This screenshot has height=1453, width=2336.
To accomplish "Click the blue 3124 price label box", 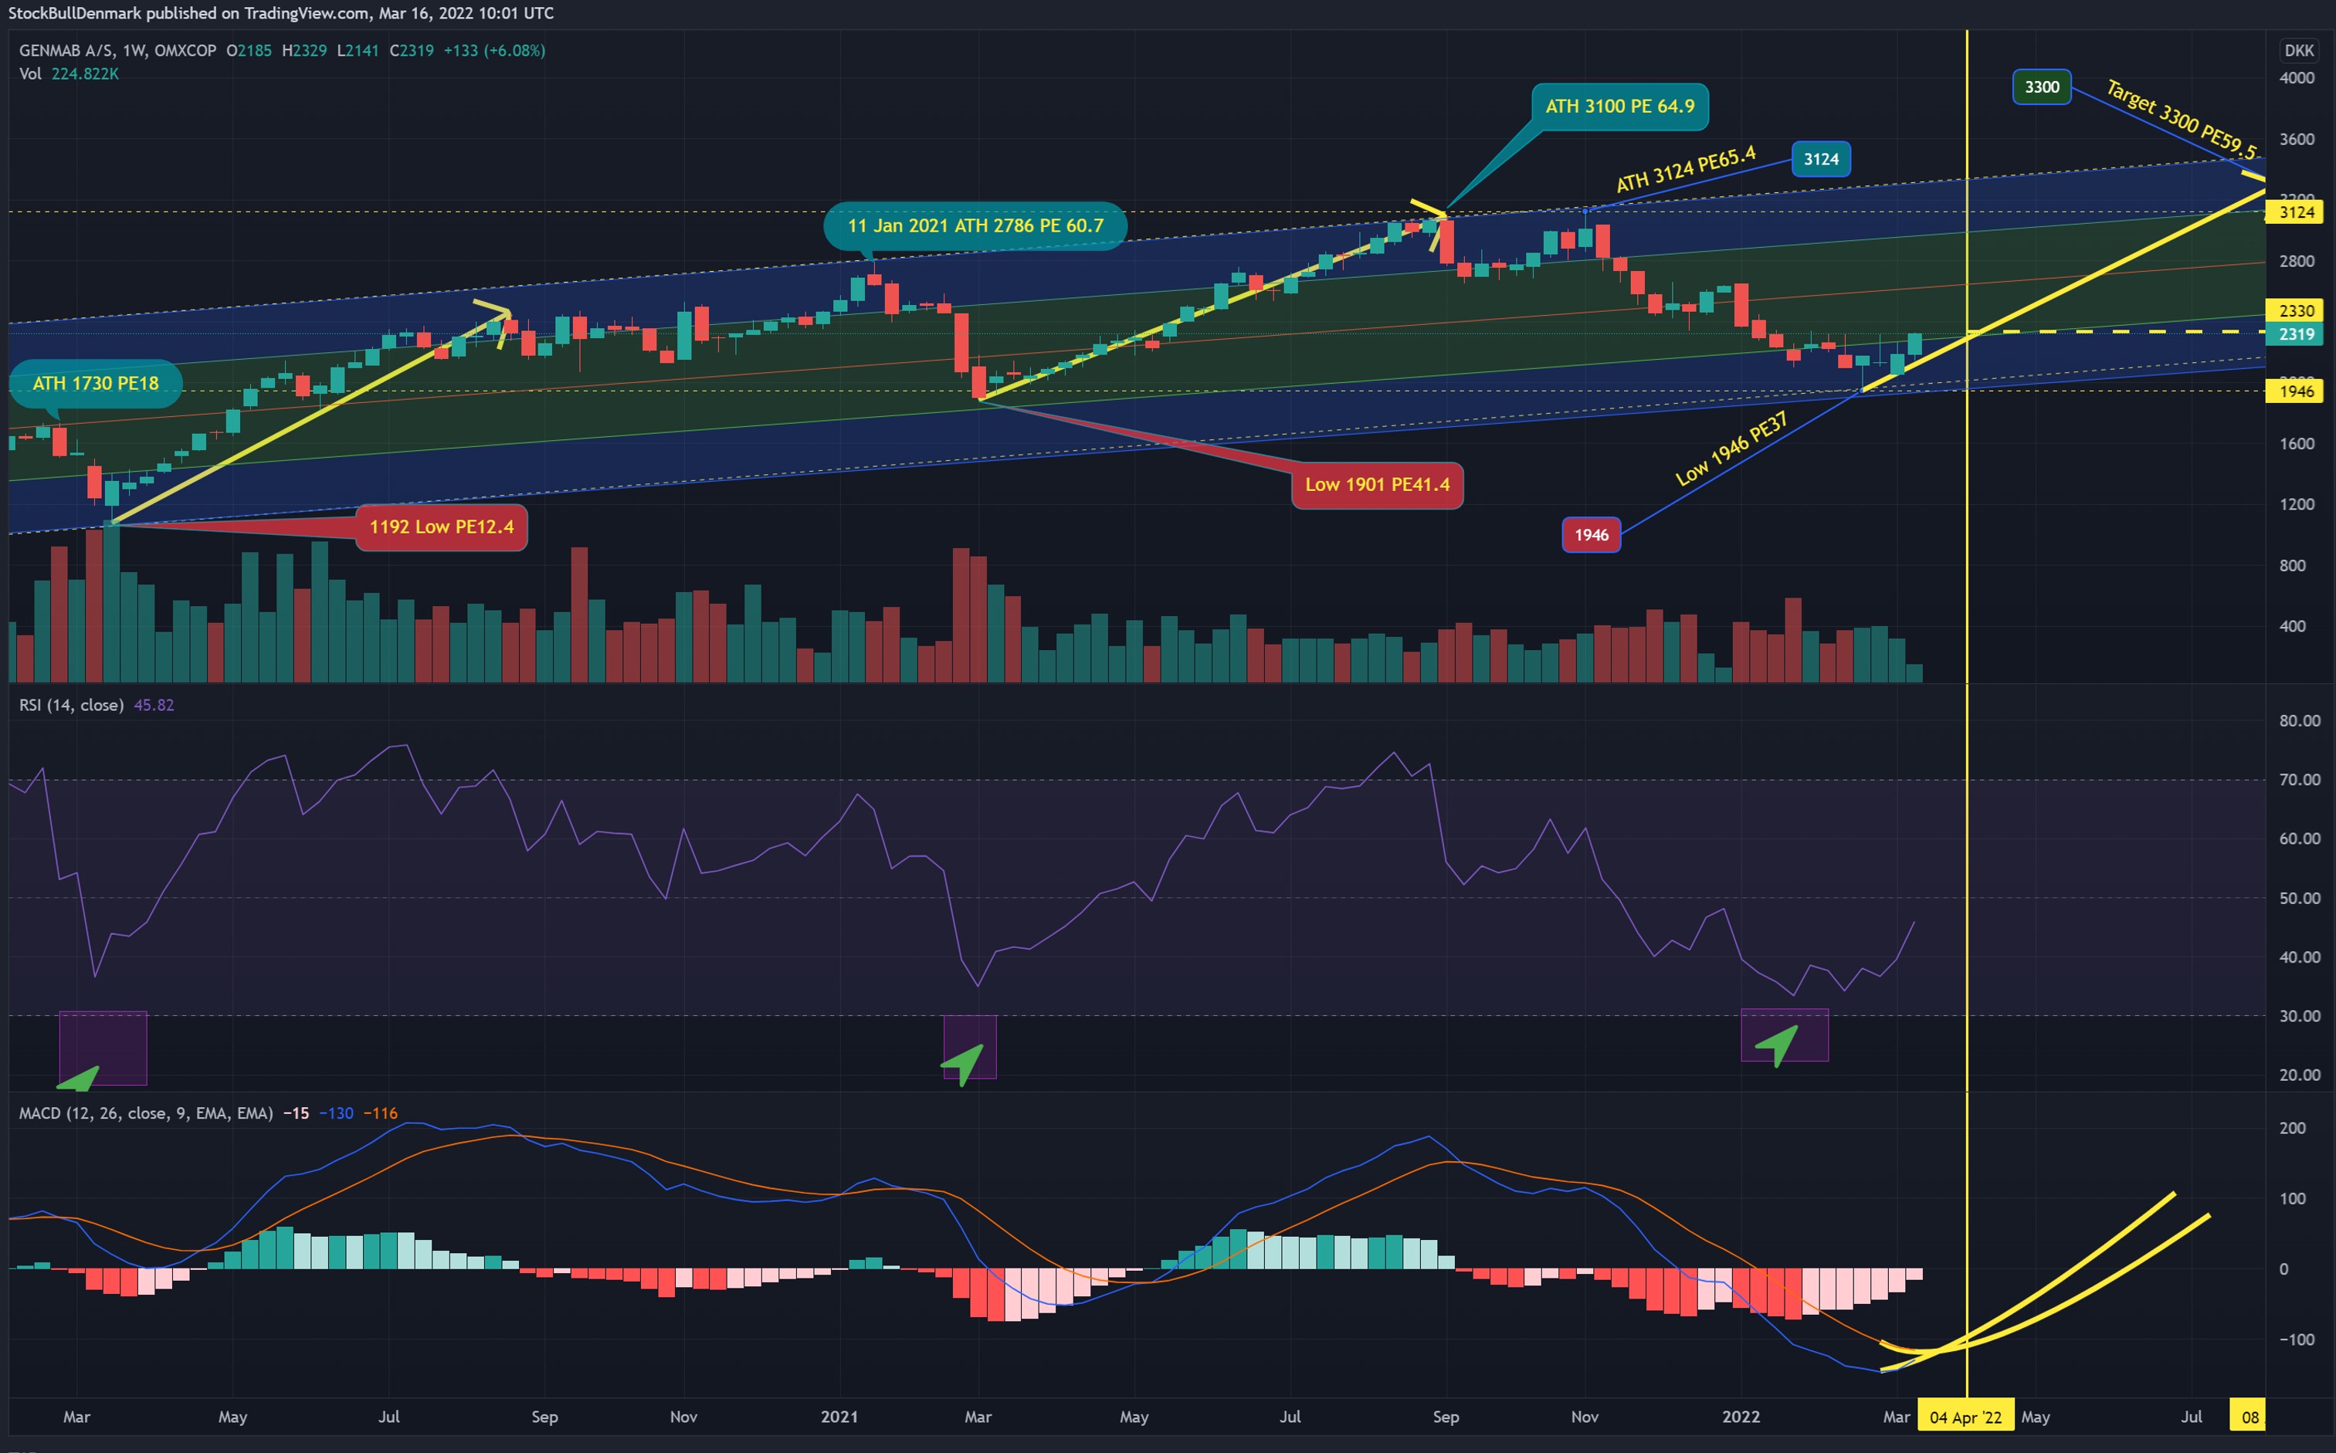I will tap(1821, 160).
